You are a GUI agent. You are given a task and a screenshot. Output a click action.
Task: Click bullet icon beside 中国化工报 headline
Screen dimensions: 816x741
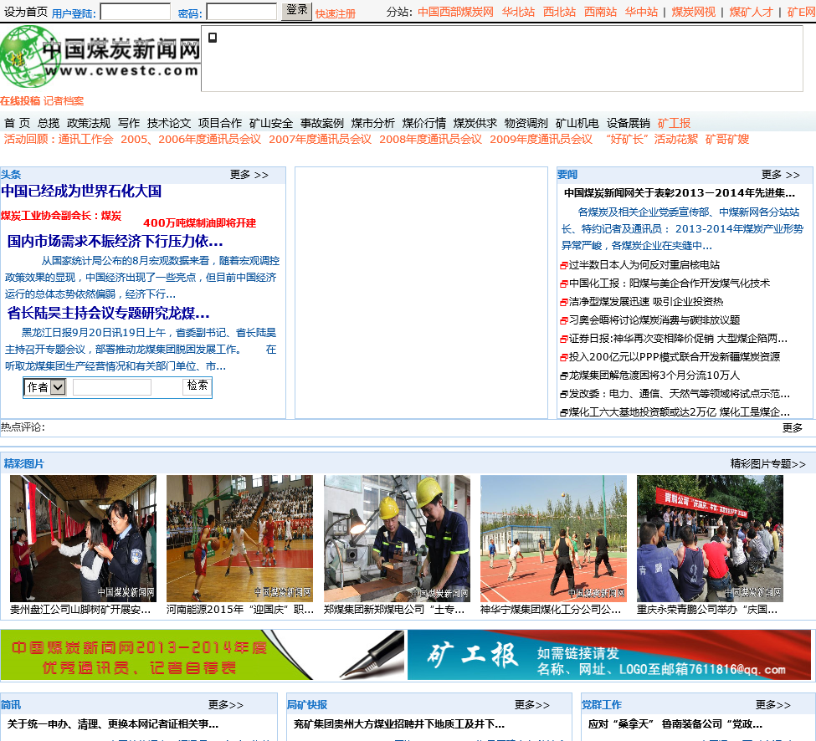563,284
